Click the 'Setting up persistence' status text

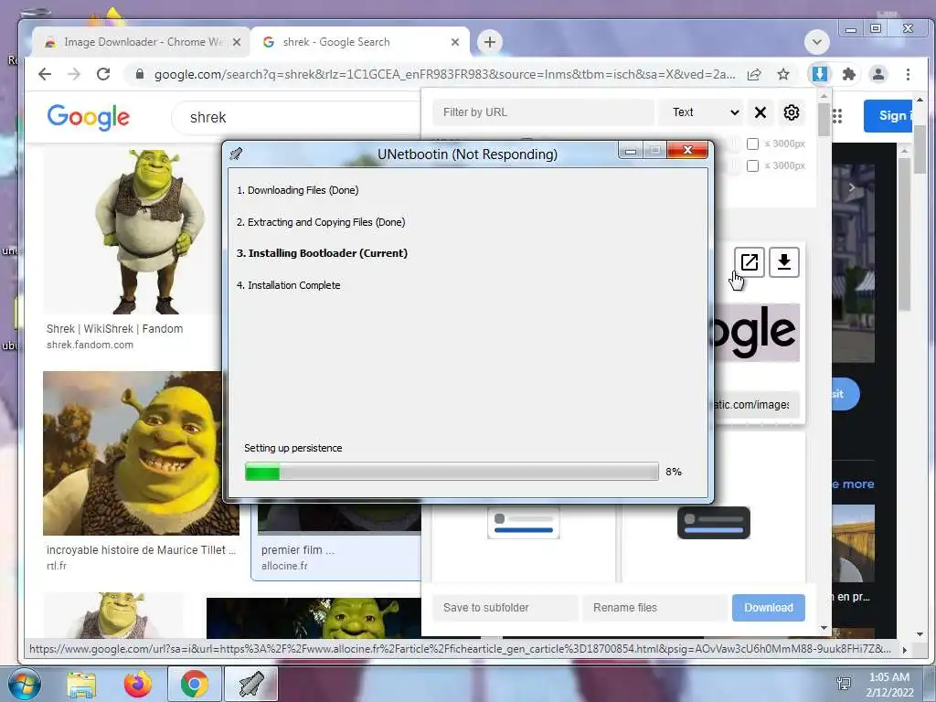[x=293, y=448]
